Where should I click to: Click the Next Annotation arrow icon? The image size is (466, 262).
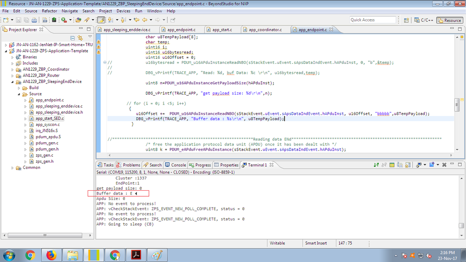point(110,20)
